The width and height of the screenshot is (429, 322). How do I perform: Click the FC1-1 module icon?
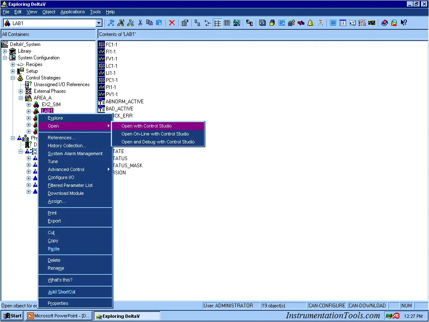(x=102, y=45)
